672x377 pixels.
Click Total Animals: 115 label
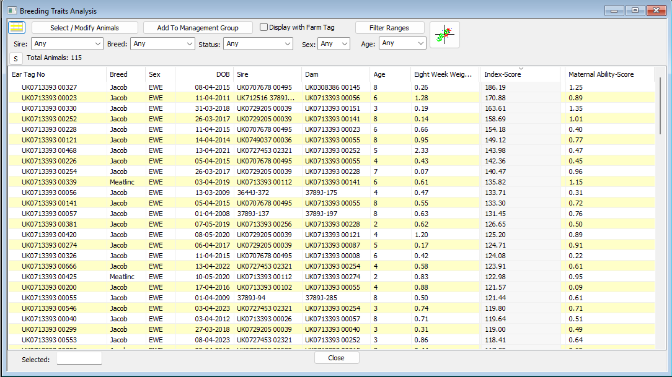(x=54, y=58)
